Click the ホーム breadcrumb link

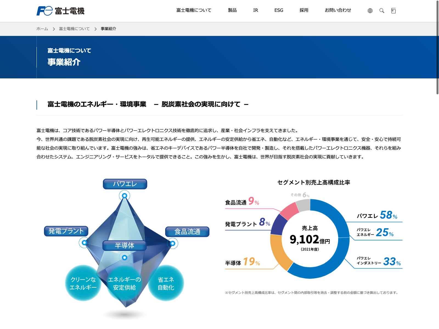coord(42,29)
